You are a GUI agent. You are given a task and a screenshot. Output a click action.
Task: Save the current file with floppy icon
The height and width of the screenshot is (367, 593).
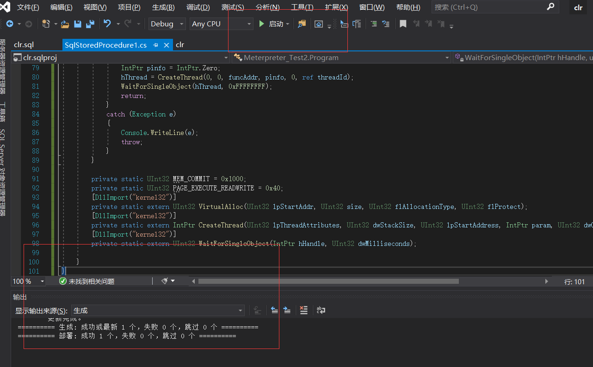(x=78, y=24)
